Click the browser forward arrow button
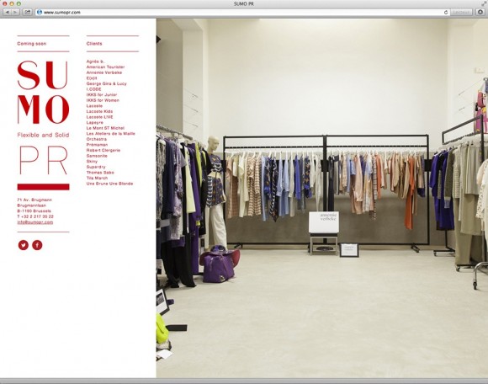Viewport: 488px width, 384px height. (15, 12)
